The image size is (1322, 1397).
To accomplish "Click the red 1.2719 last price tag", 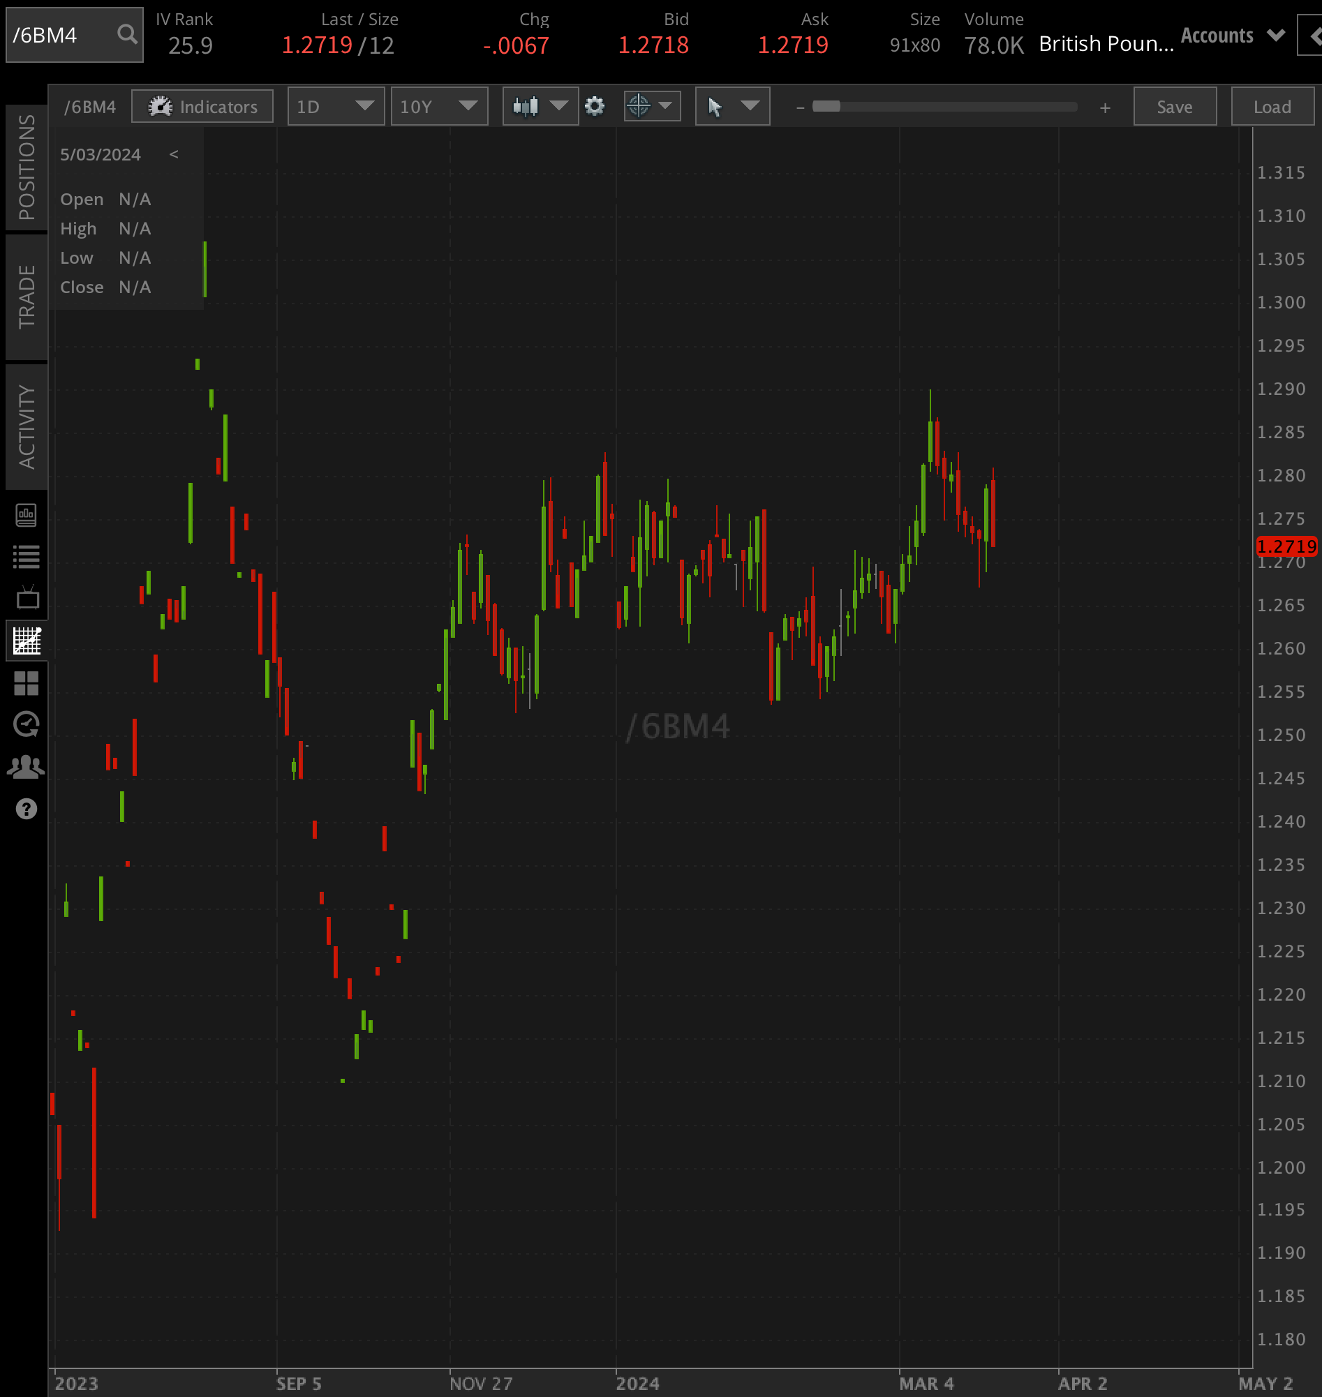I will [1286, 546].
